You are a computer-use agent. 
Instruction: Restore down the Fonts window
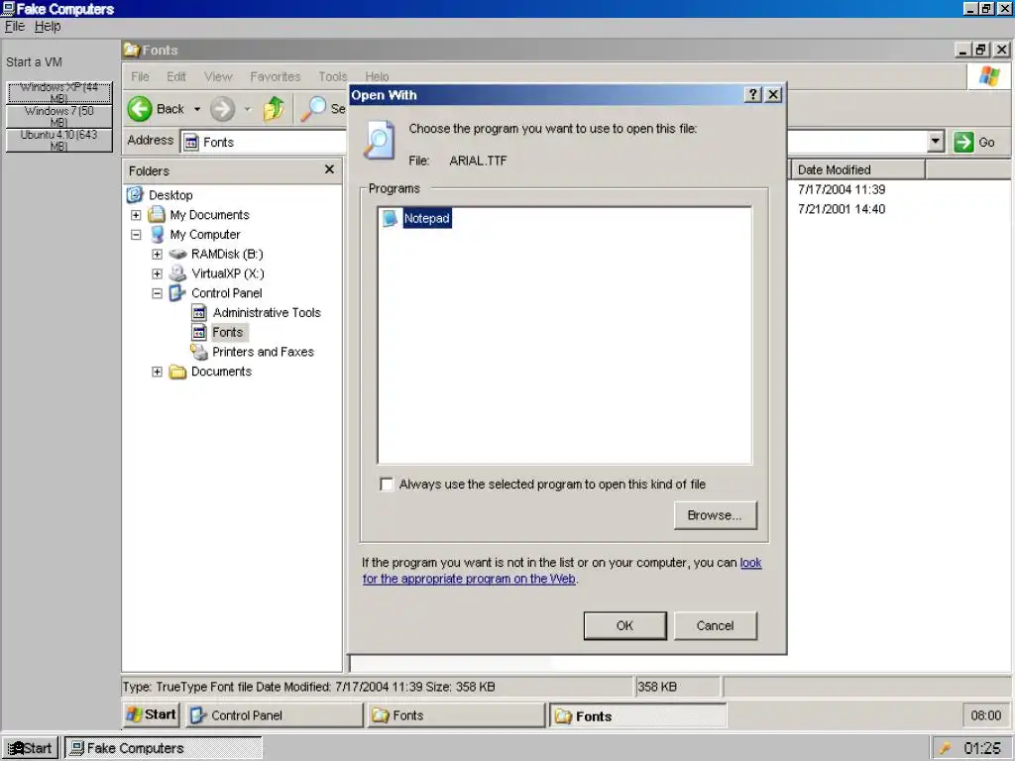tap(981, 50)
